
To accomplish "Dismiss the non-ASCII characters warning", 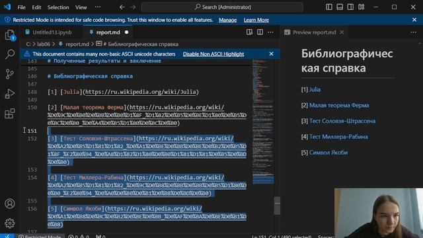I will coord(272,54).
